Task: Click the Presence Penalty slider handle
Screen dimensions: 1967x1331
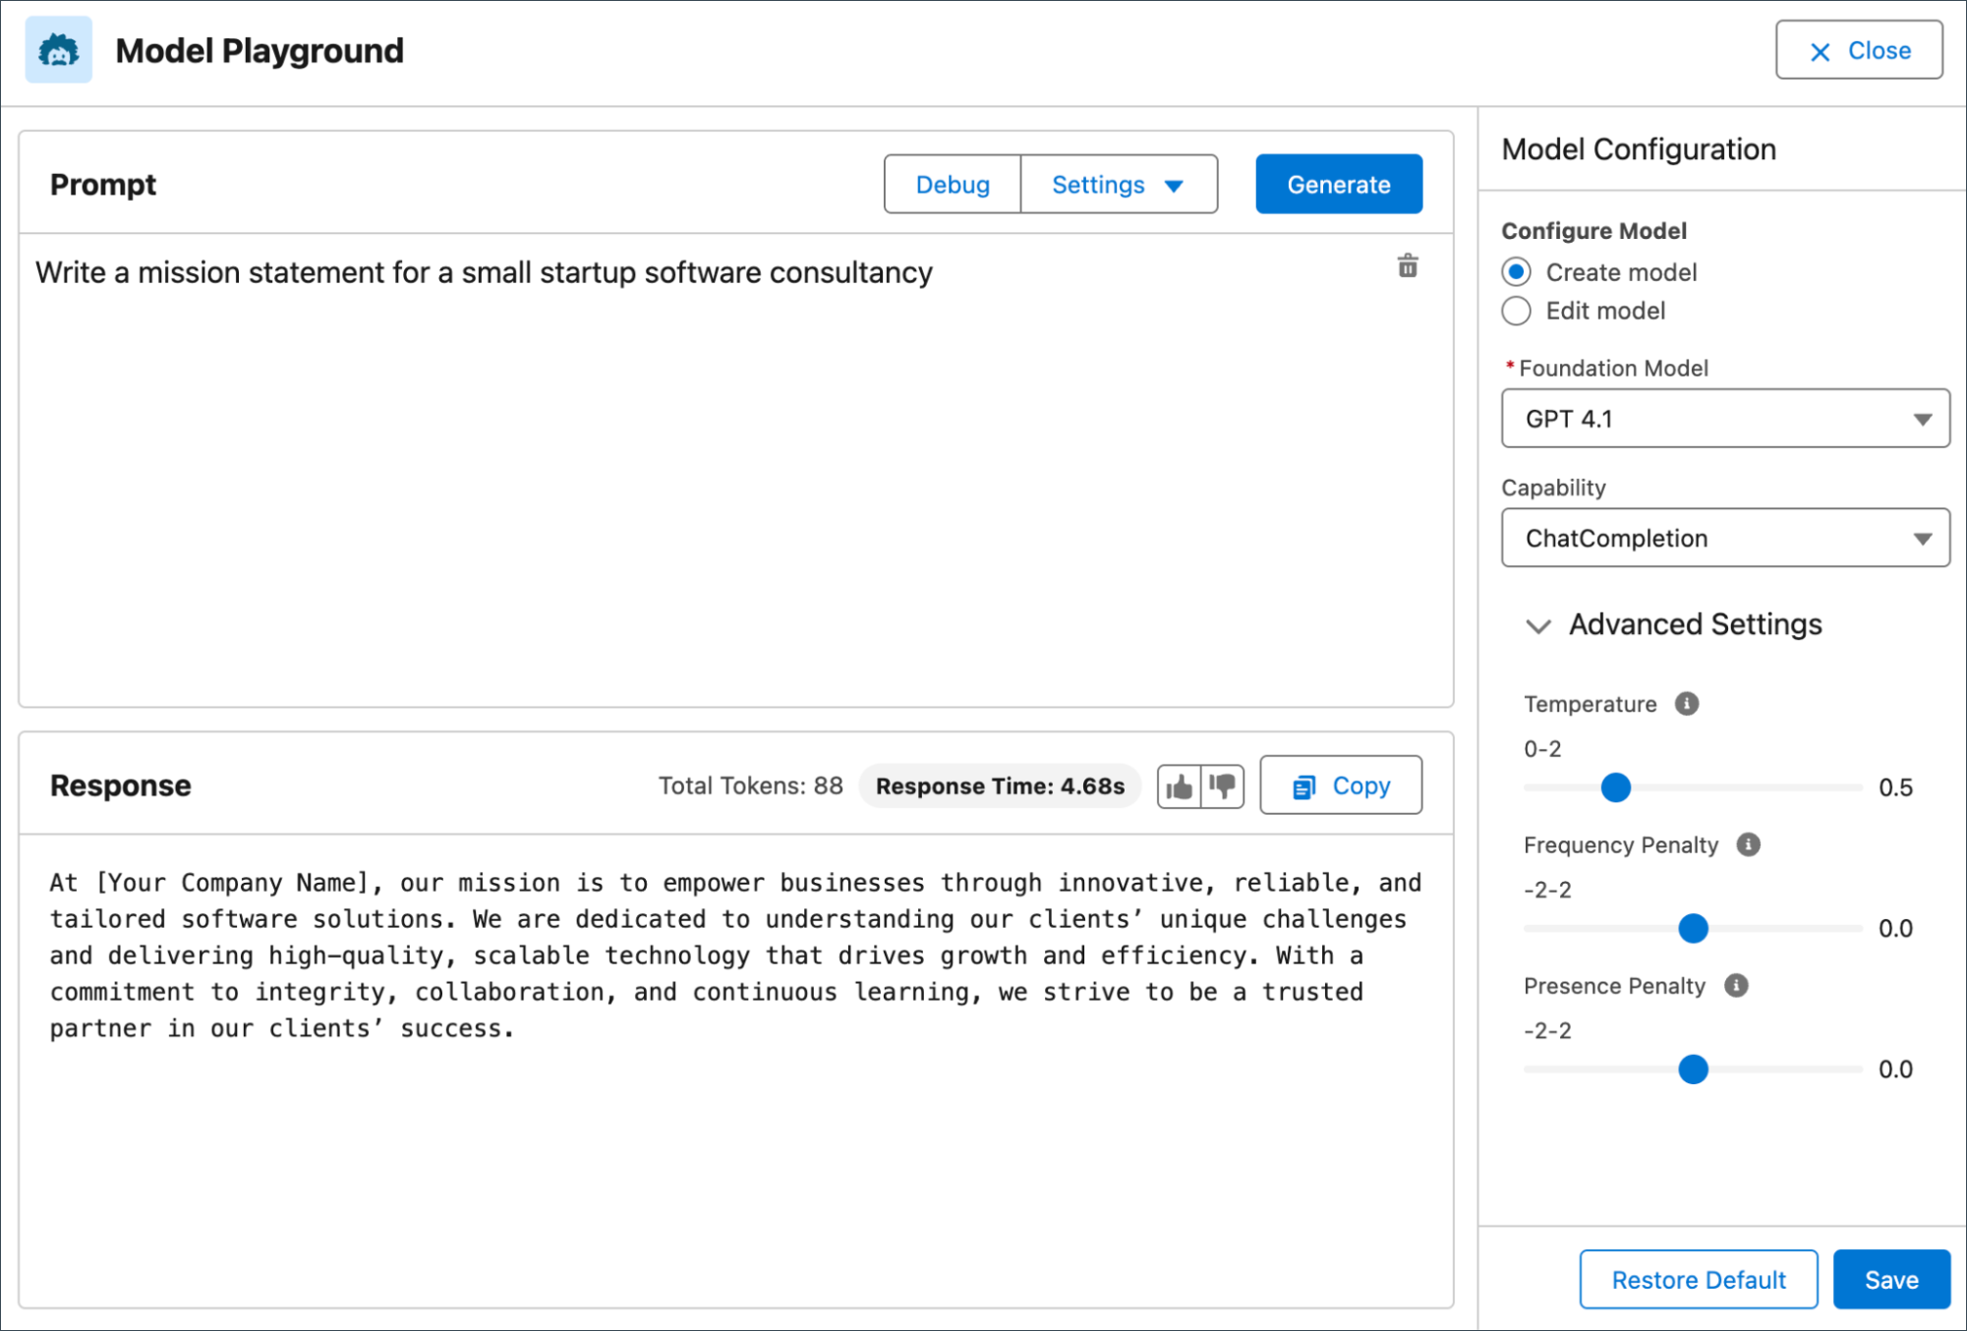Action: click(x=1693, y=1069)
